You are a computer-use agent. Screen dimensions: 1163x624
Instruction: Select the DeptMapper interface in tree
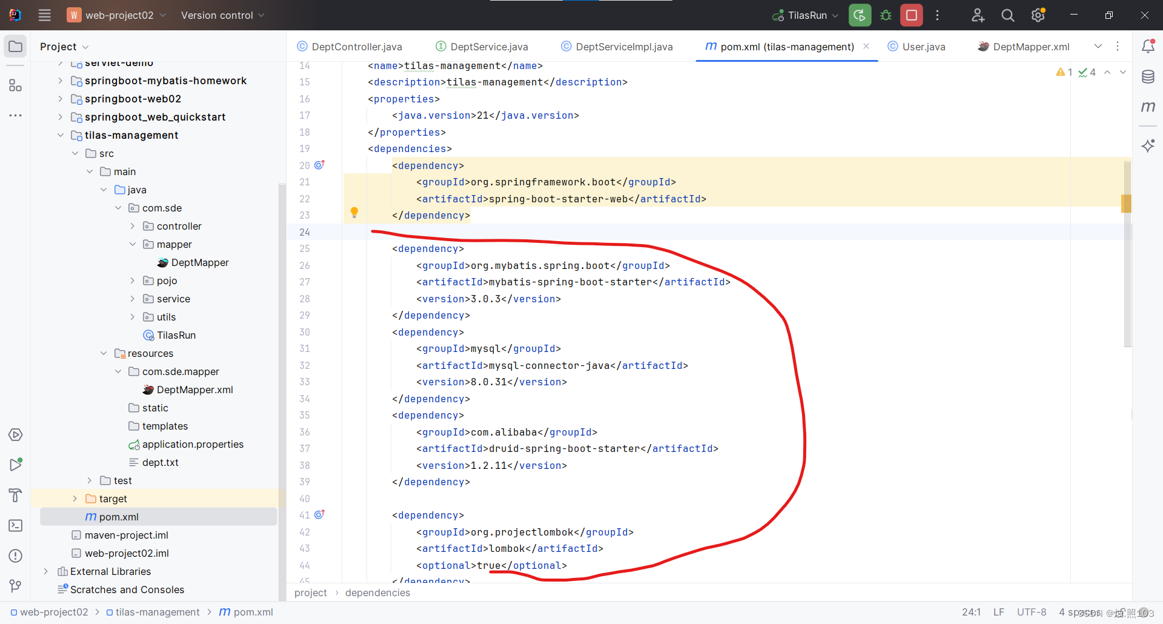(193, 262)
